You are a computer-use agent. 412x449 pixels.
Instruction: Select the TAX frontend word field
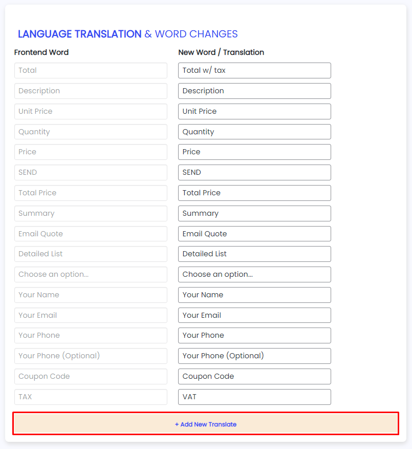[x=91, y=397]
